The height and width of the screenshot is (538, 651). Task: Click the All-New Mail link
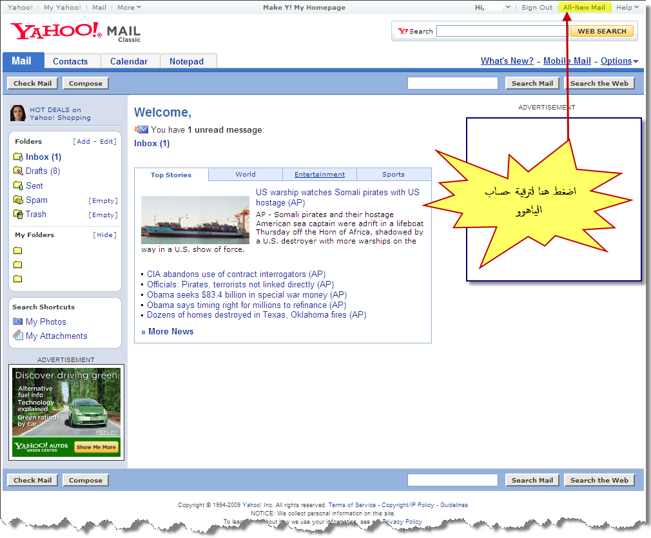[x=584, y=7]
